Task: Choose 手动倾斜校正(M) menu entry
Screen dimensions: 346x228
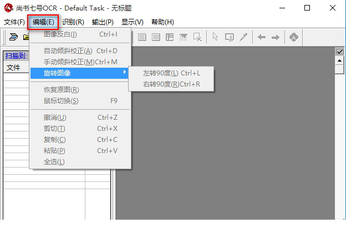Action: pos(80,62)
